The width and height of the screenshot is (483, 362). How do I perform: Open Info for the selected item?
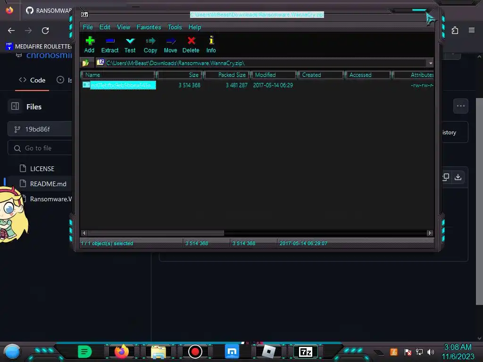(x=211, y=45)
